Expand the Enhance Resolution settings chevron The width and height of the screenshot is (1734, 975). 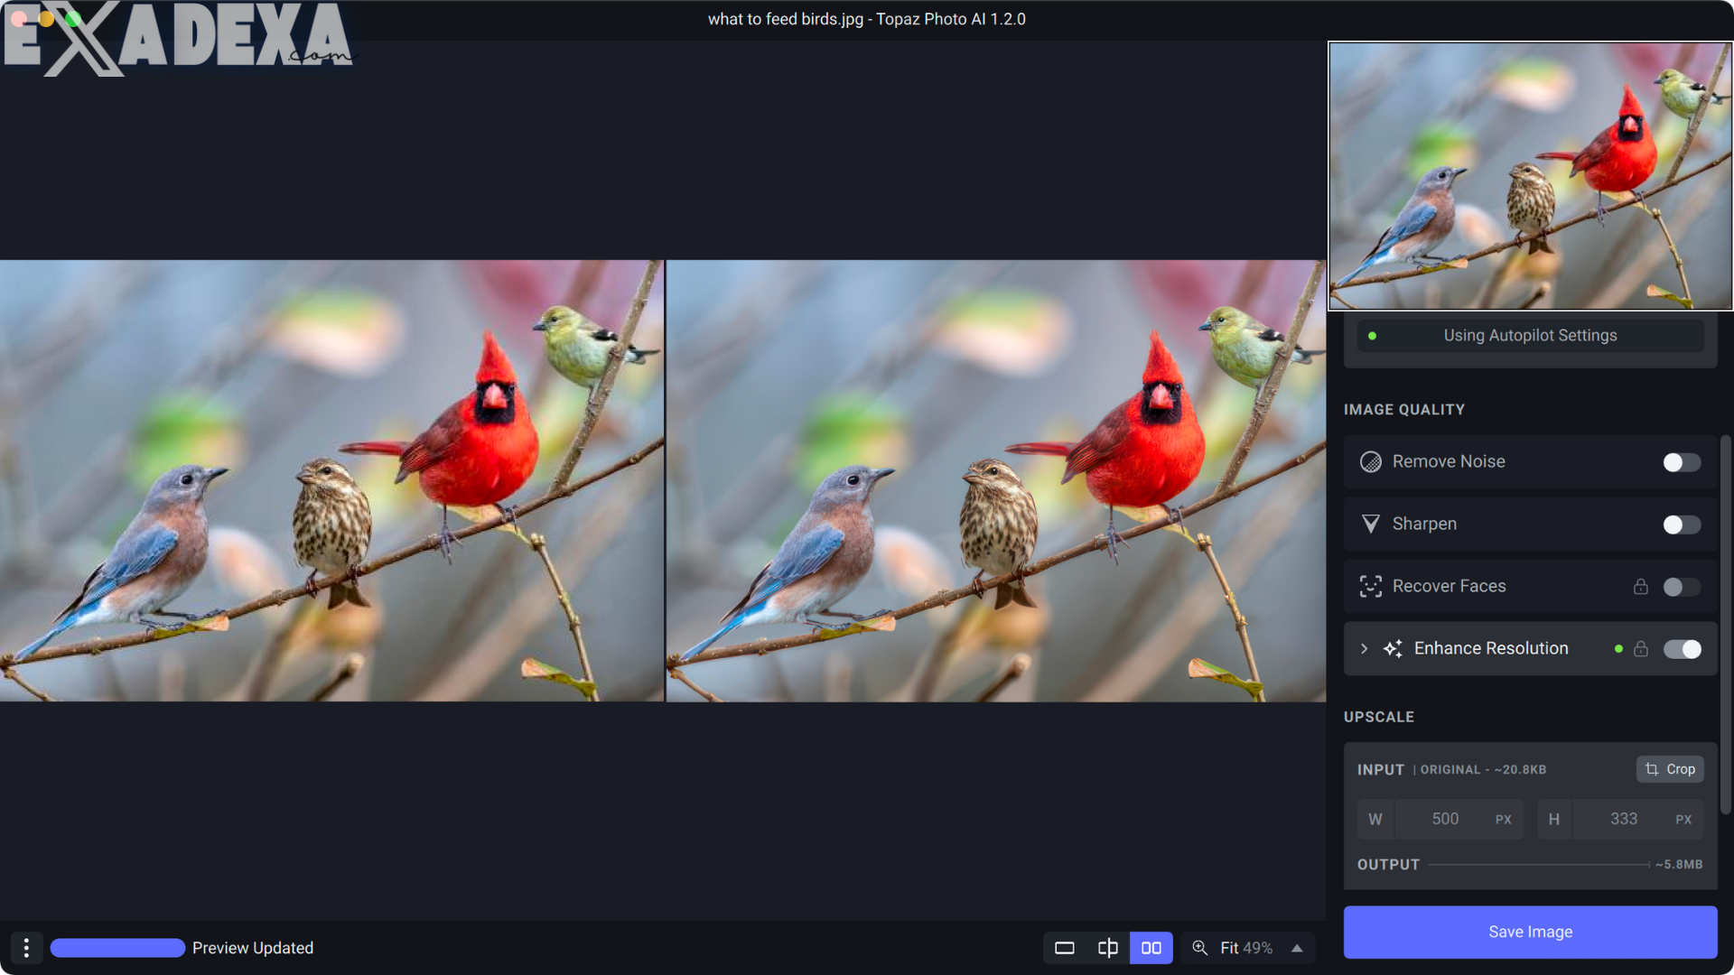point(1364,648)
